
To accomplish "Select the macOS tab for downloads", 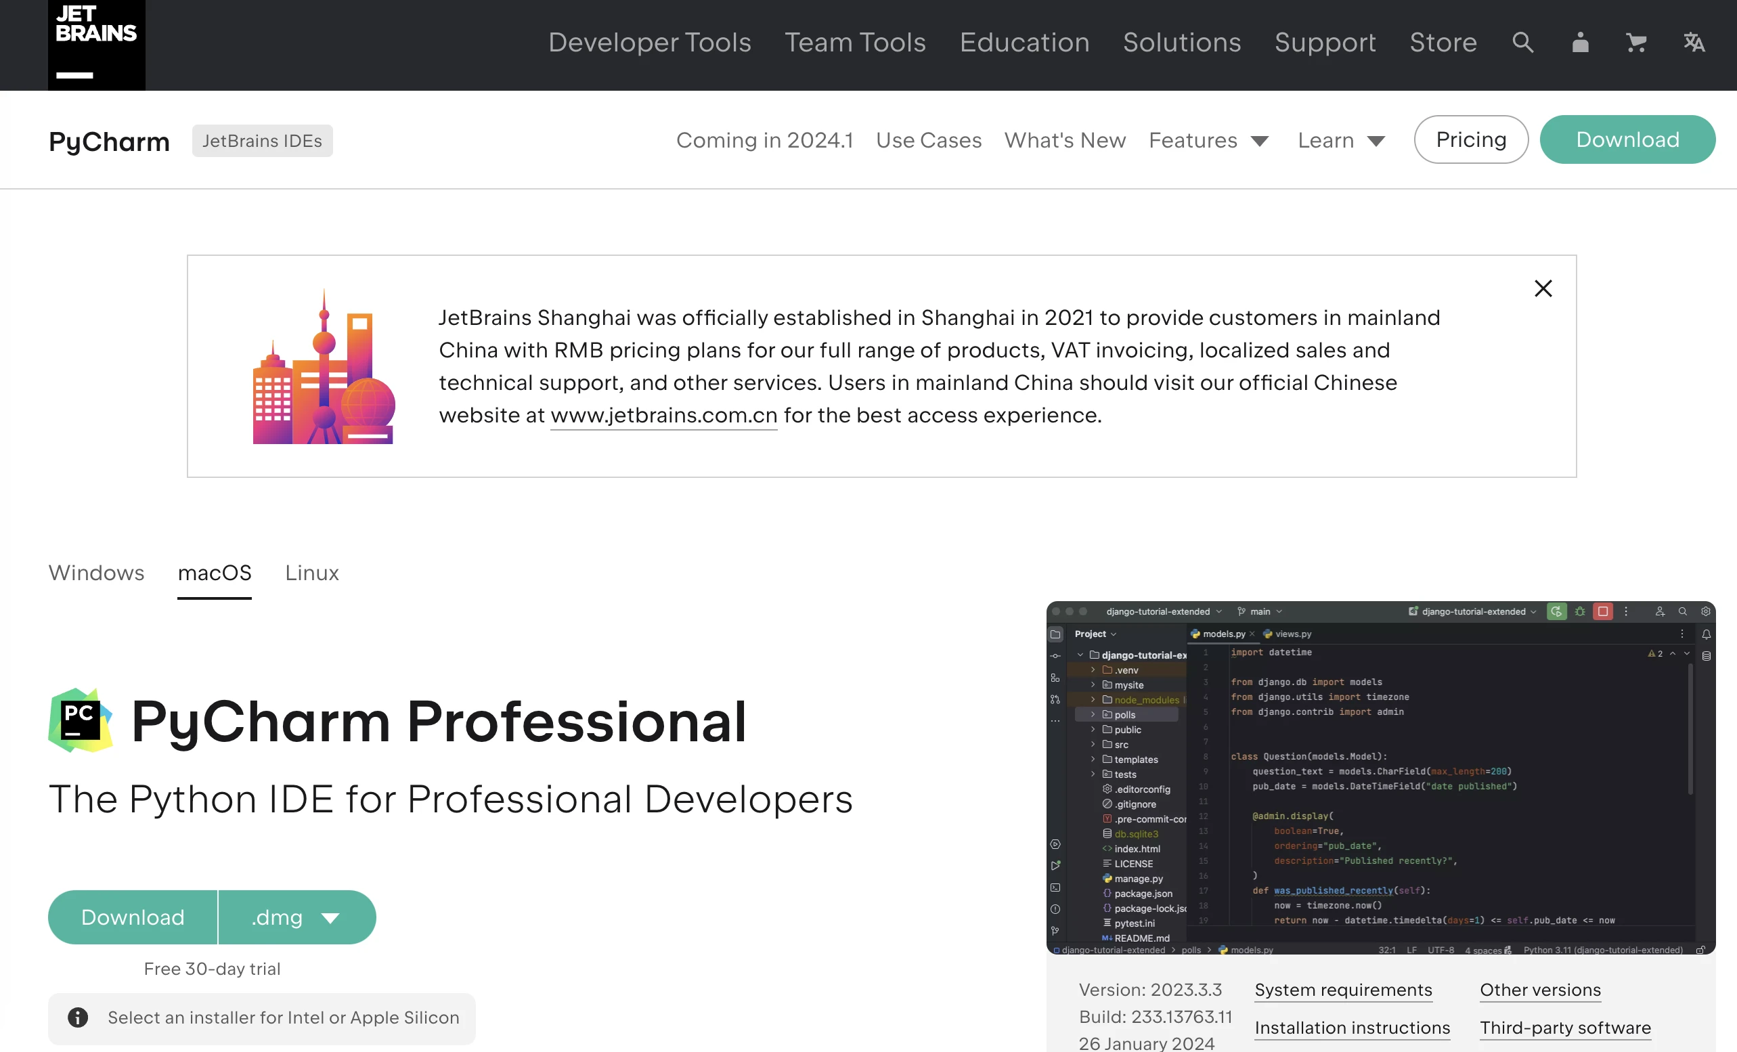I will (215, 572).
